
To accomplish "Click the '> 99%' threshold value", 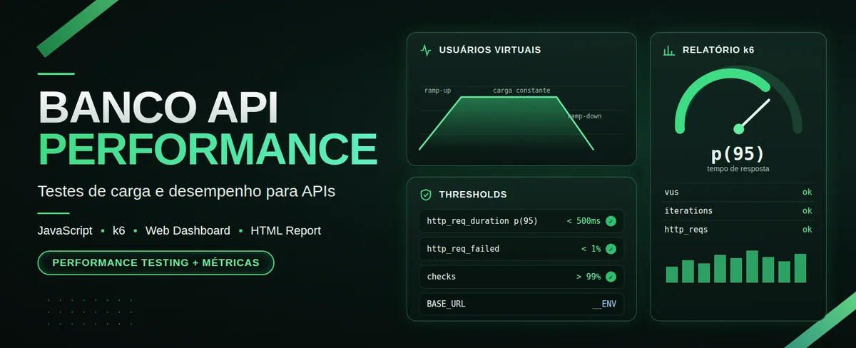I will tap(588, 277).
